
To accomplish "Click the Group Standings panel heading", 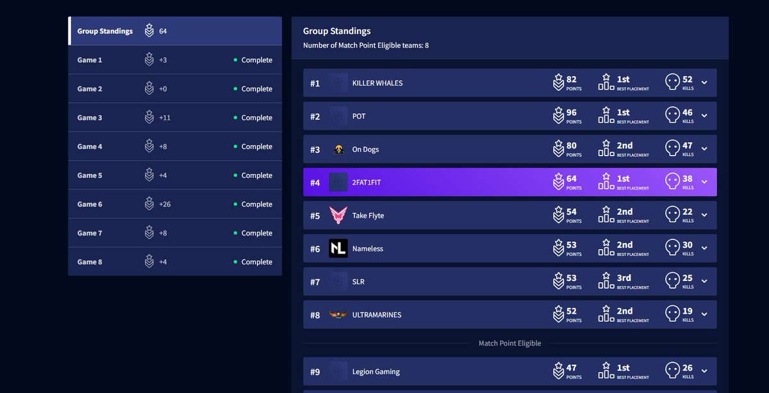I will [337, 31].
